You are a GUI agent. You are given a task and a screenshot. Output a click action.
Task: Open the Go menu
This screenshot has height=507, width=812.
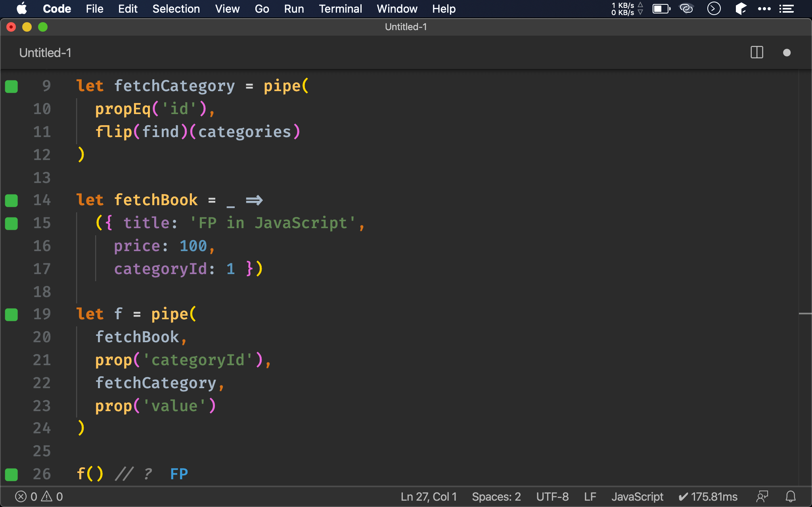click(262, 9)
